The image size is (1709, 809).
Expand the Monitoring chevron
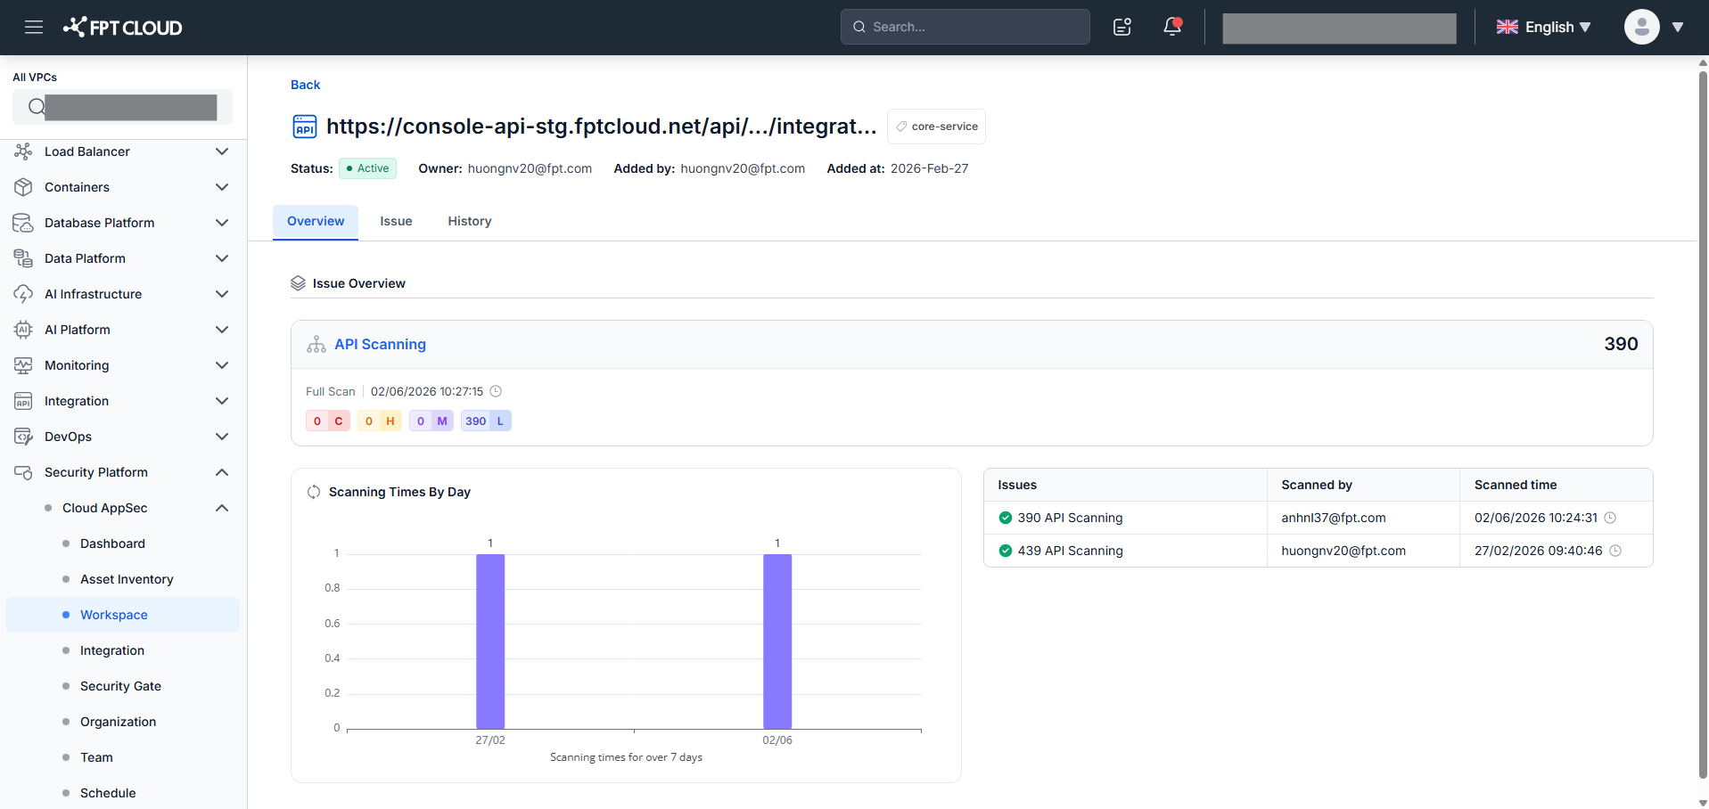222,365
